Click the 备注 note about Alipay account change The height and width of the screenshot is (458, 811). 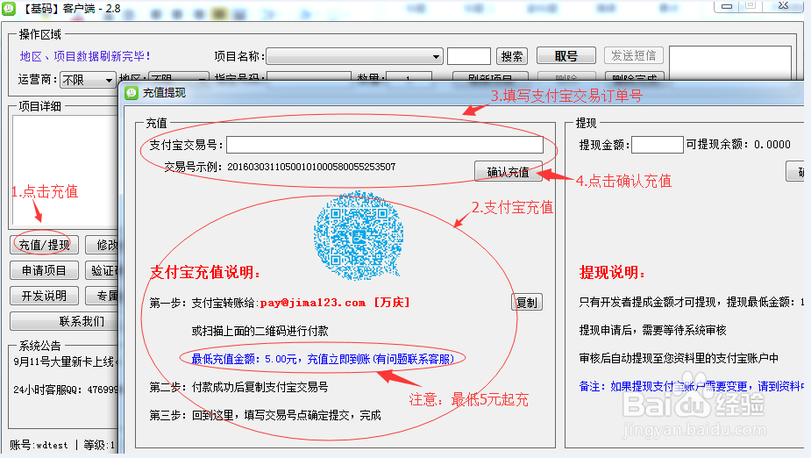tap(692, 386)
